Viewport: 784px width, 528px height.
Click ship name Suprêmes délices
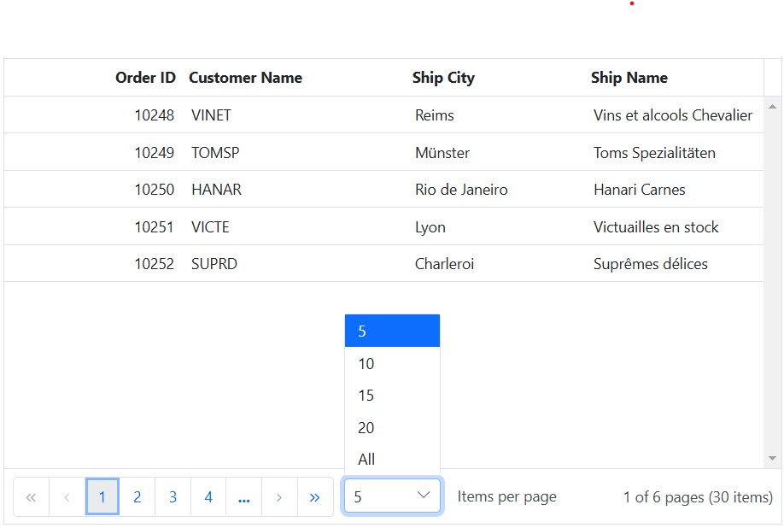coord(651,263)
